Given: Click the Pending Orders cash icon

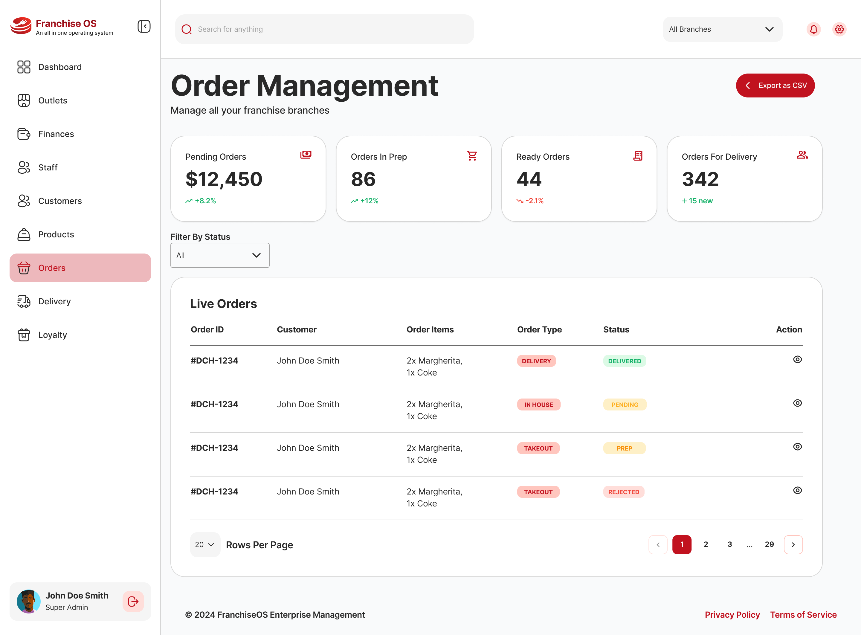Looking at the screenshot, I should pos(306,155).
